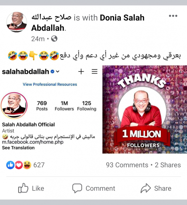Screen dimensions: 187x205
Task: Click the laughing haha reaction icon
Action: [x=27, y=165]
